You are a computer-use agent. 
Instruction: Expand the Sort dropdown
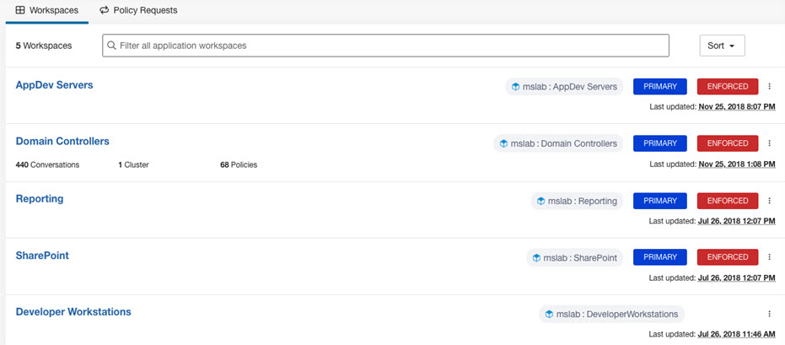pyautogui.click(x=722, y=46)
